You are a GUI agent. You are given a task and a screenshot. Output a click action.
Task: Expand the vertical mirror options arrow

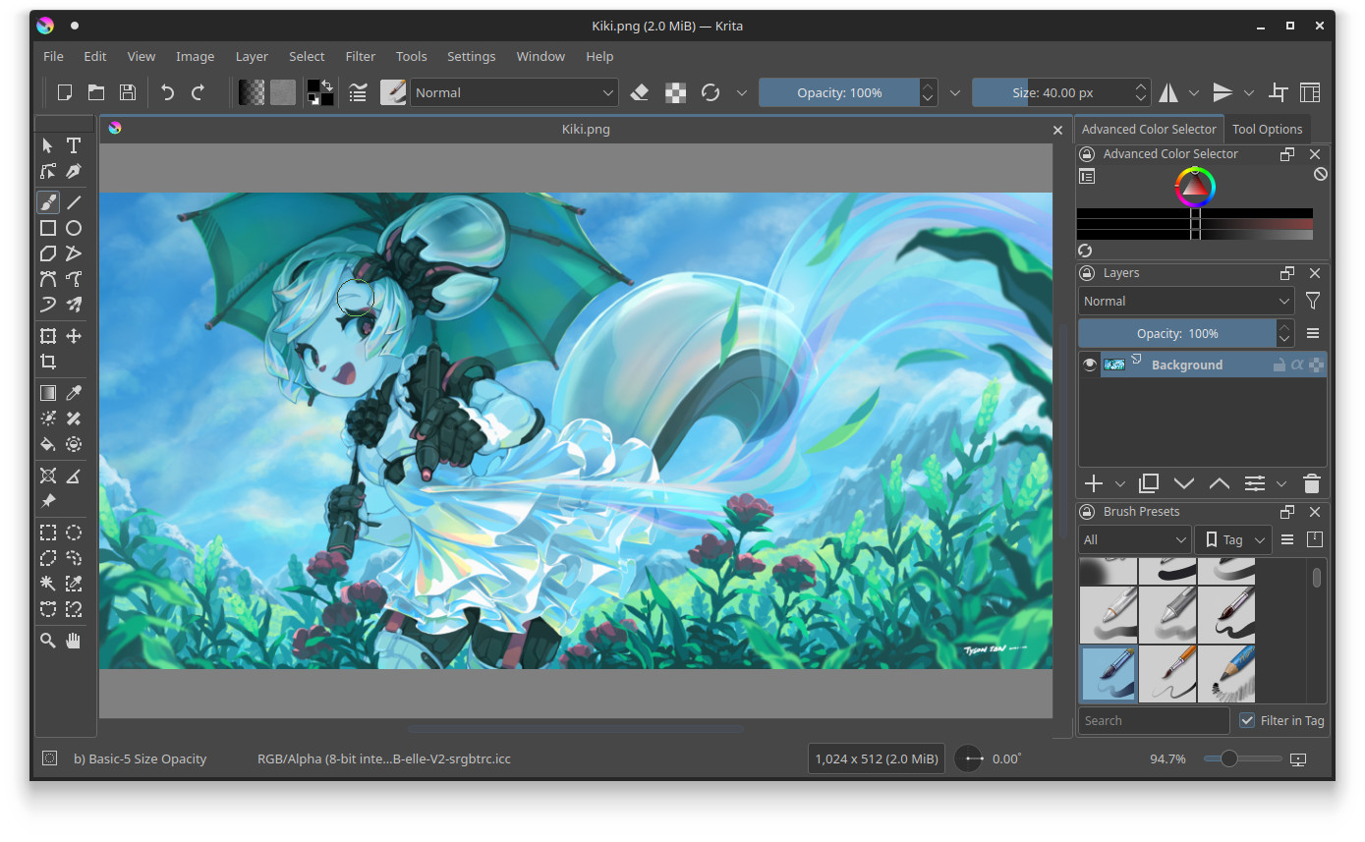1249,92
